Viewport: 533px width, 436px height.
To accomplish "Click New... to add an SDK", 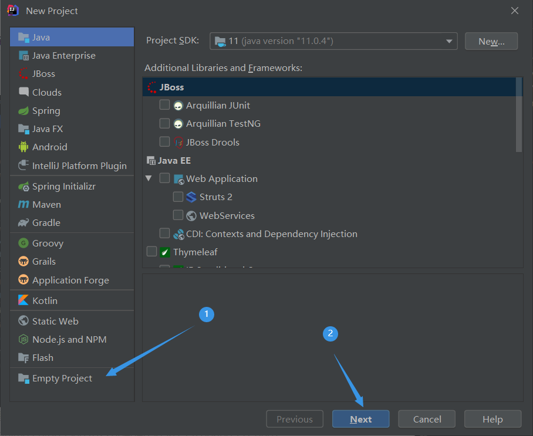I will 491,41.
